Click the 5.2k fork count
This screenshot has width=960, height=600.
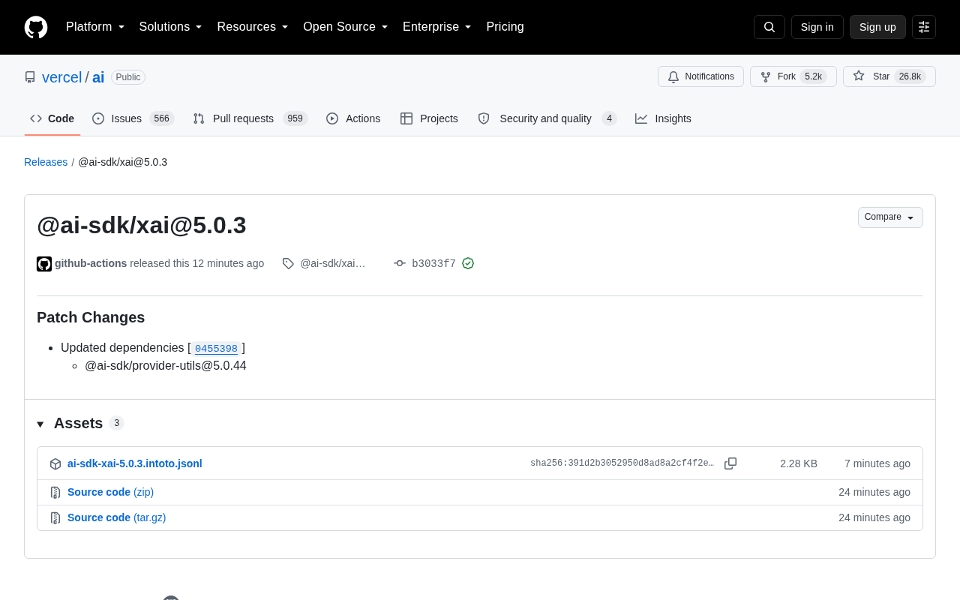[814, 76]
